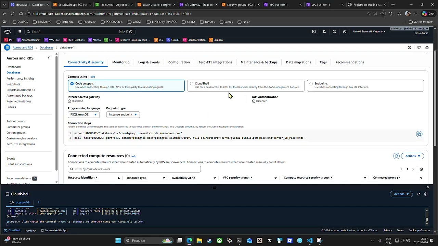Refresh the connected compute resources list
438x246 pixels.
coord(396,156)
